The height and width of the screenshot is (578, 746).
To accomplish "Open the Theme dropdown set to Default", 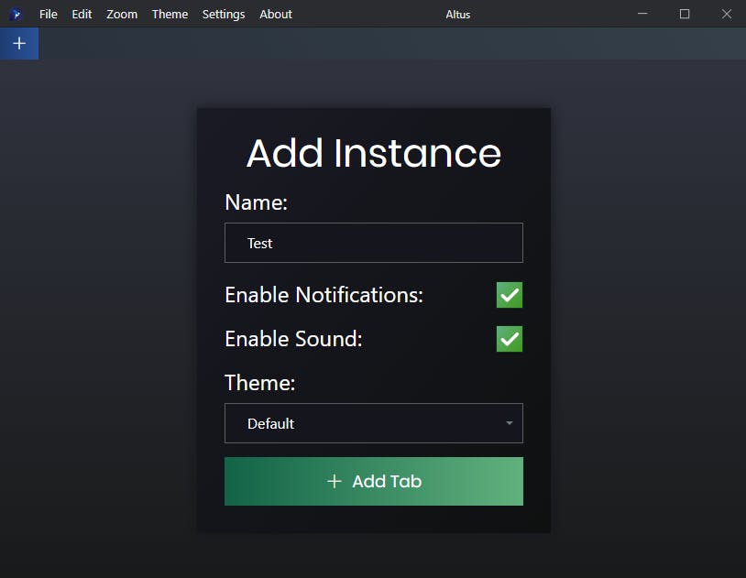I will pos(374,423).
